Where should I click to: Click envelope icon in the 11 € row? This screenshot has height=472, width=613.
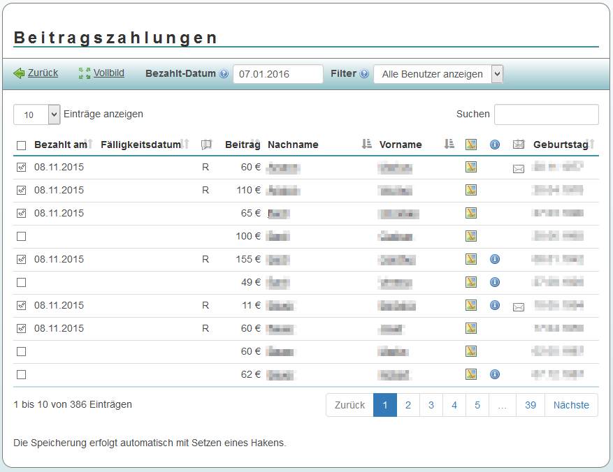(518, 307)
